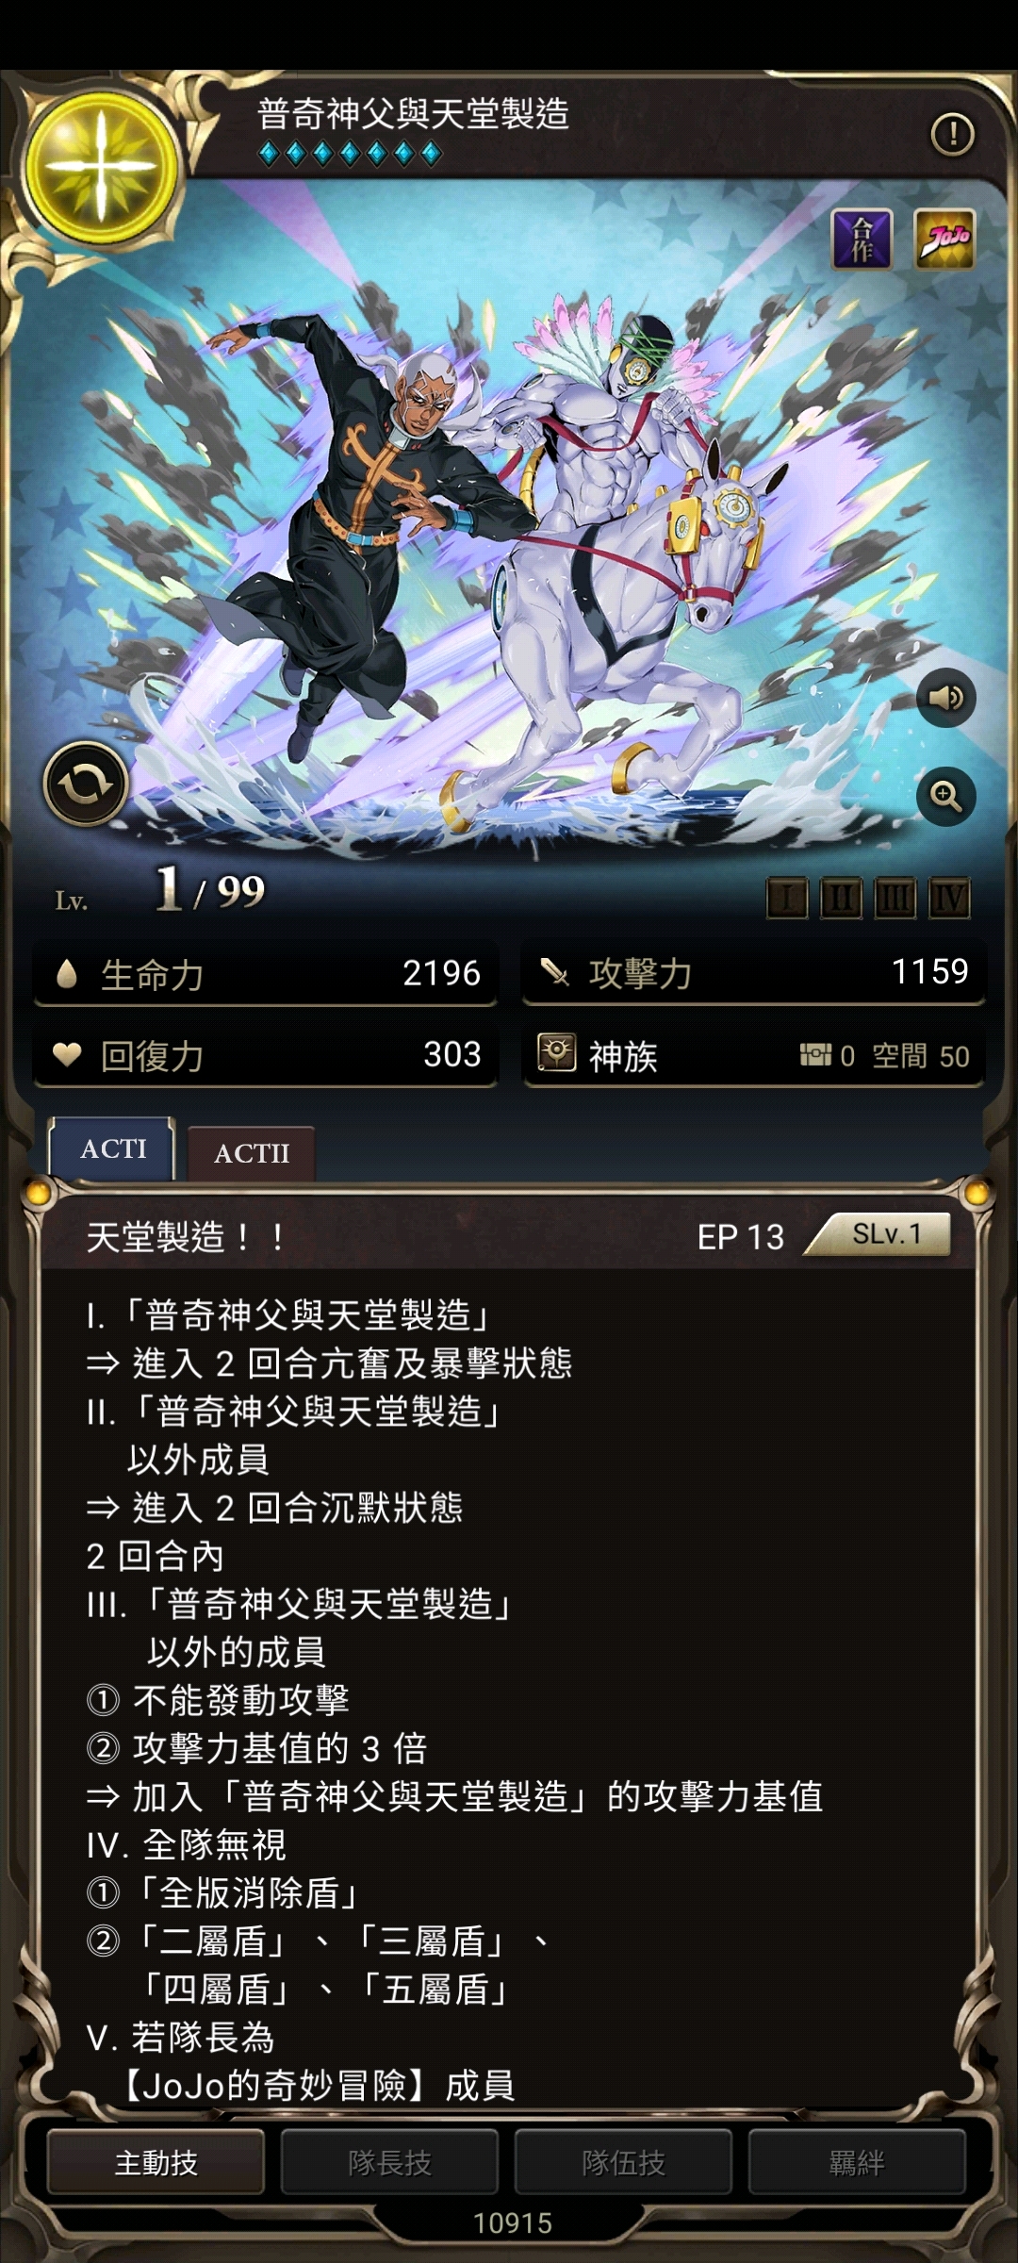Open the 隊長技 leader skill tab

tap(389, 2162)
